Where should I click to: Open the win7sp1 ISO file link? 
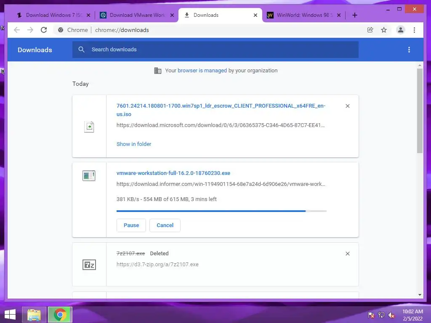(x=221, y=110)
